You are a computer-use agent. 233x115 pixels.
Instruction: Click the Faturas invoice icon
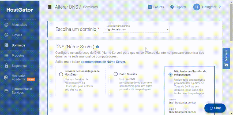(x=150, y=7)
